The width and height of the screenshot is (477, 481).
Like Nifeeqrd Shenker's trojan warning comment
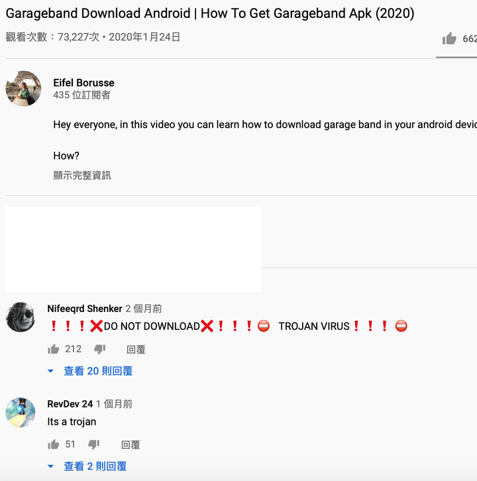click(x=54, y=349)
